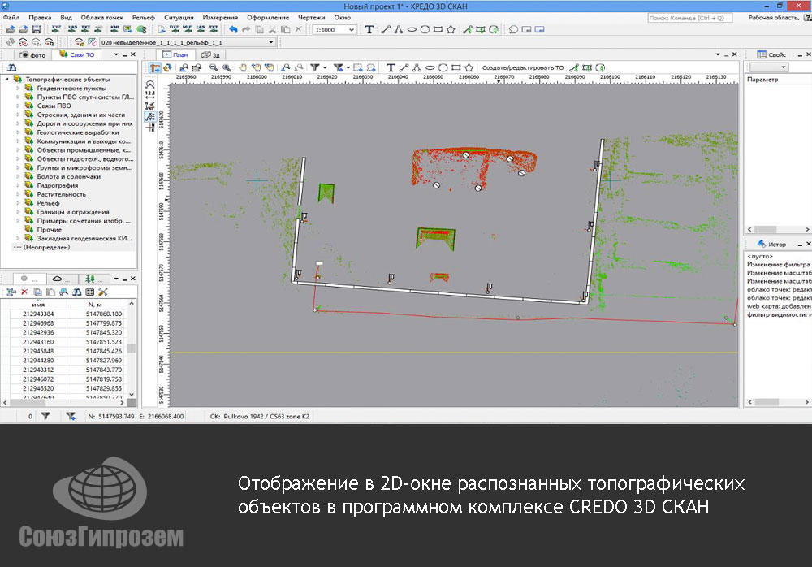Click the MIF export icon
Viewport: 812px width, 567px height.
[187, 29]
